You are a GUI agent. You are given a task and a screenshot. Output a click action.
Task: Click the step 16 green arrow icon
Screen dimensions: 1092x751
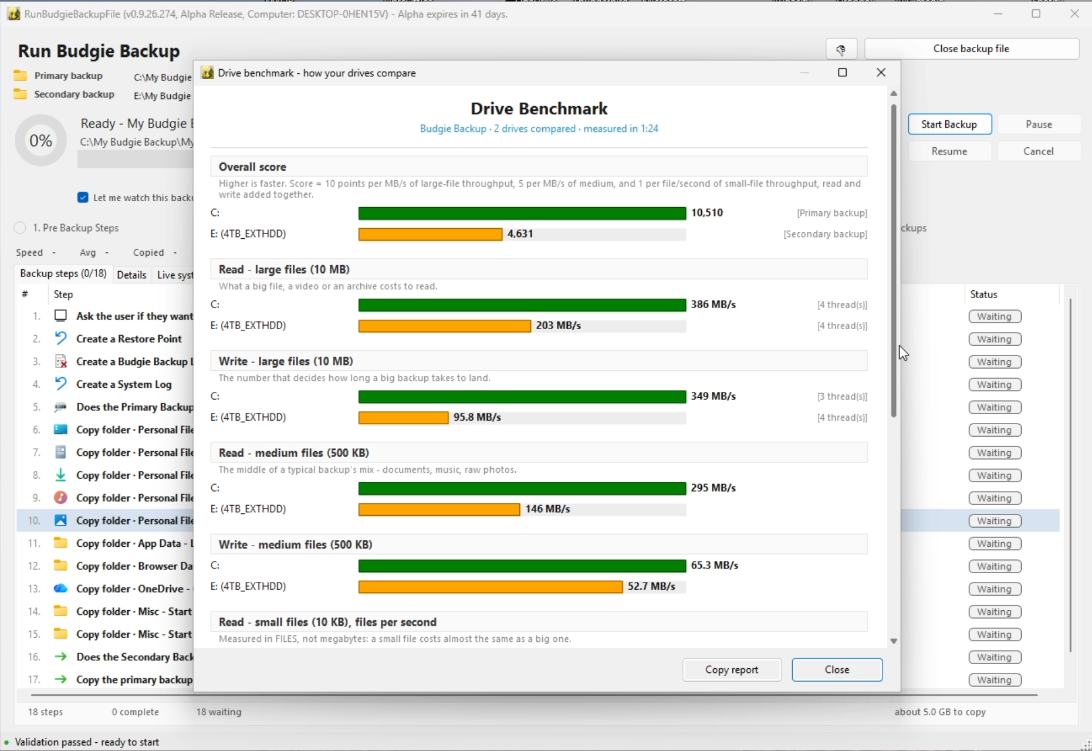(x=60, y=657)
